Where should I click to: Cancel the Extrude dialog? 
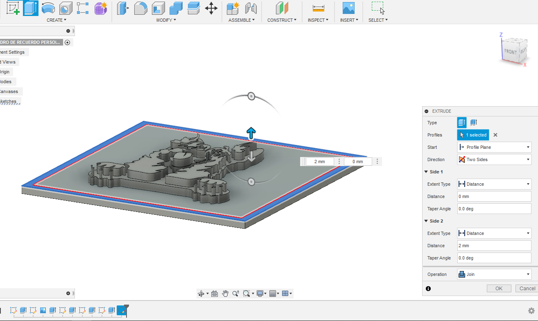[527, 289]
